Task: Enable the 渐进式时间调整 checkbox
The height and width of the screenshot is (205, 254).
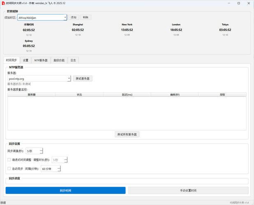Action: click(x=9, y=160)
